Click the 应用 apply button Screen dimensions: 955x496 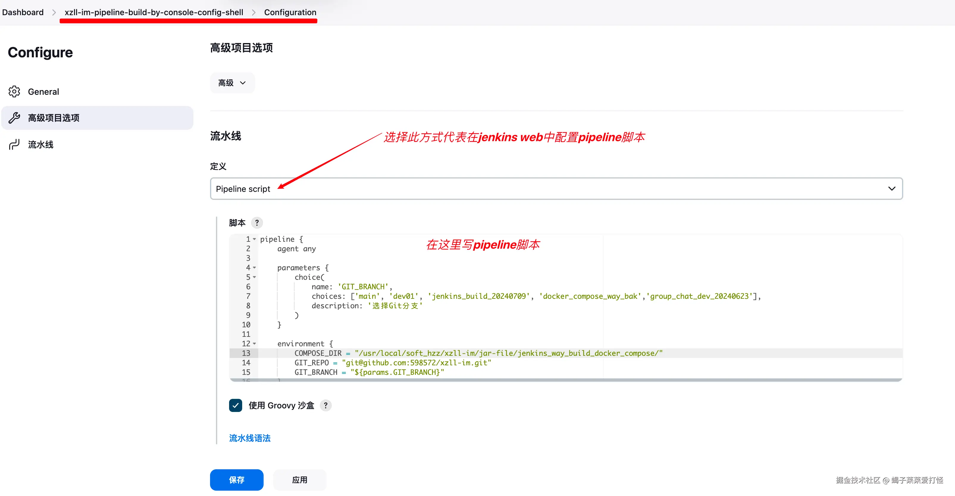tap(300, 480)
